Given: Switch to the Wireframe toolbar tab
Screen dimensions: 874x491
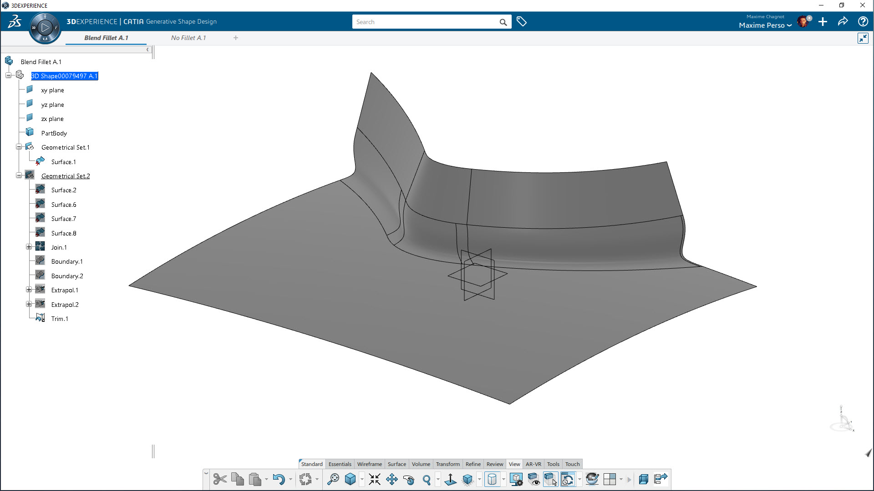Looking at the screenshot, I should coord(369,464).
